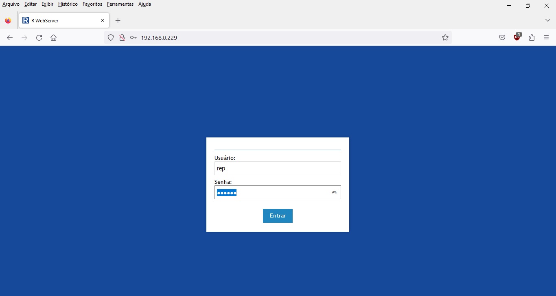View insecure connection lock info

tap(122, 38)
